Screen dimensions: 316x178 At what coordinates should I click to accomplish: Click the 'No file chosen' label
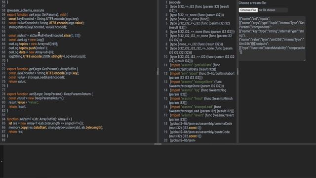(267, 10)
